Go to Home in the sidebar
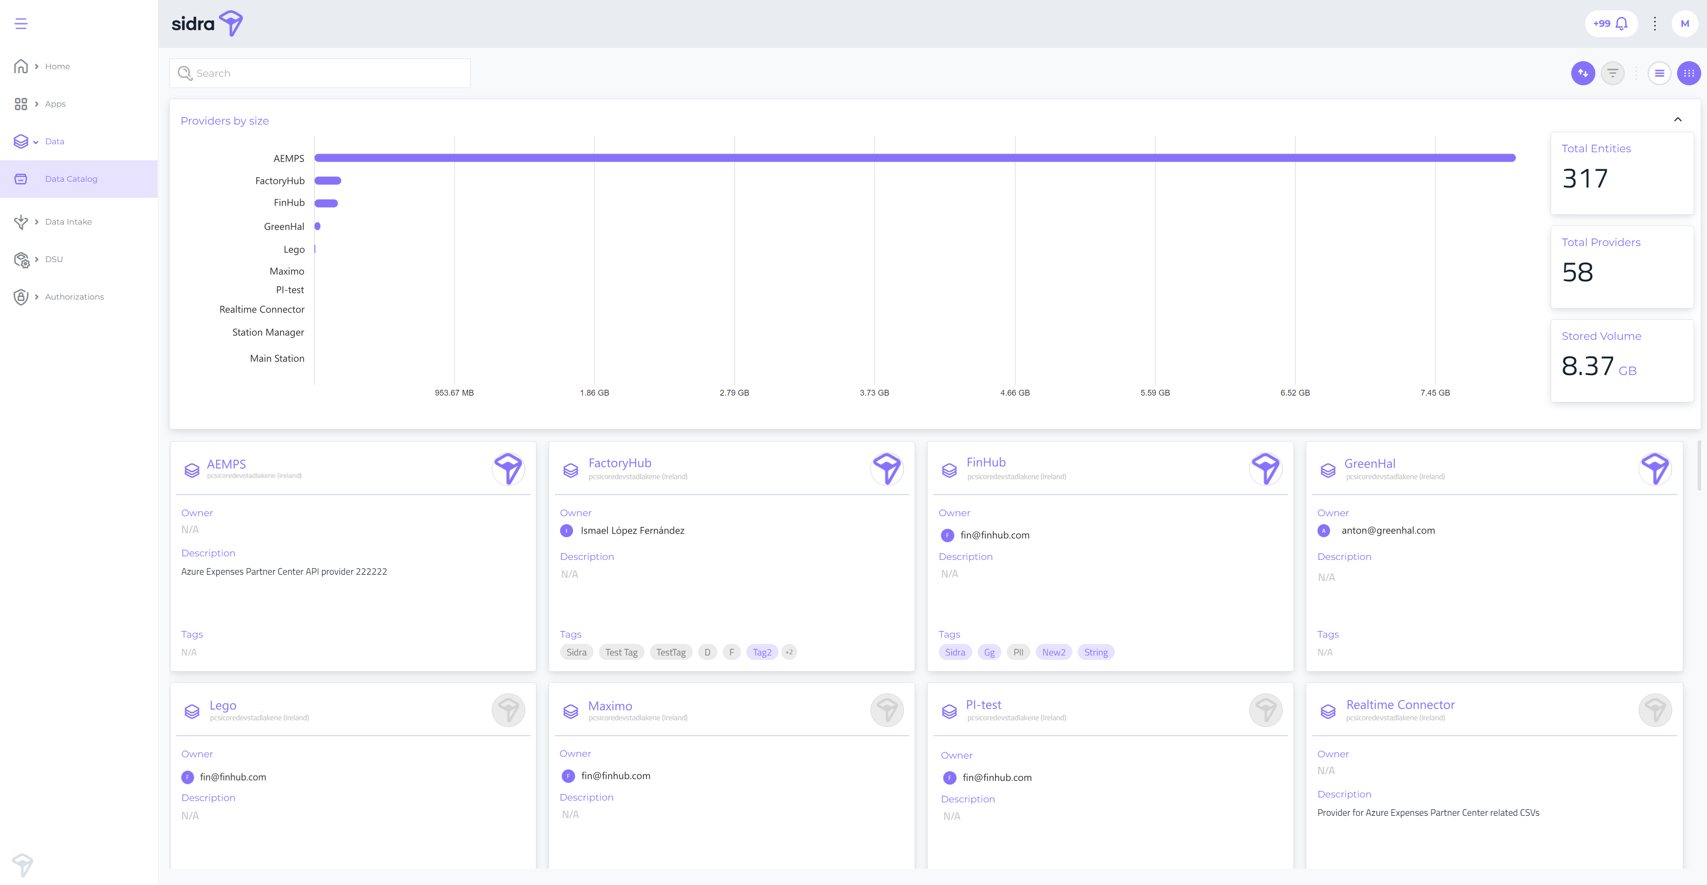1707x885 pixels. tap(57, 66)
